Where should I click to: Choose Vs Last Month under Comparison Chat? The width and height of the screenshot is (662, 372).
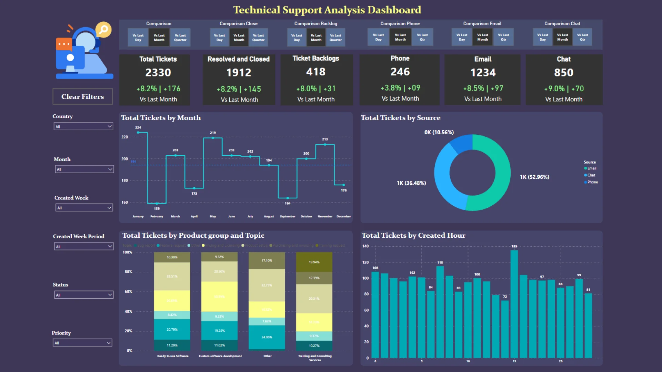562,37
